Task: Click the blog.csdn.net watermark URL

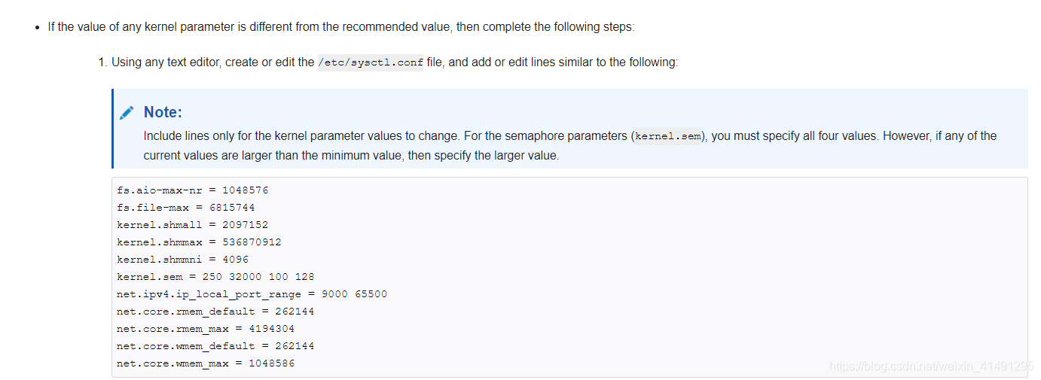Action: point(930,366)
